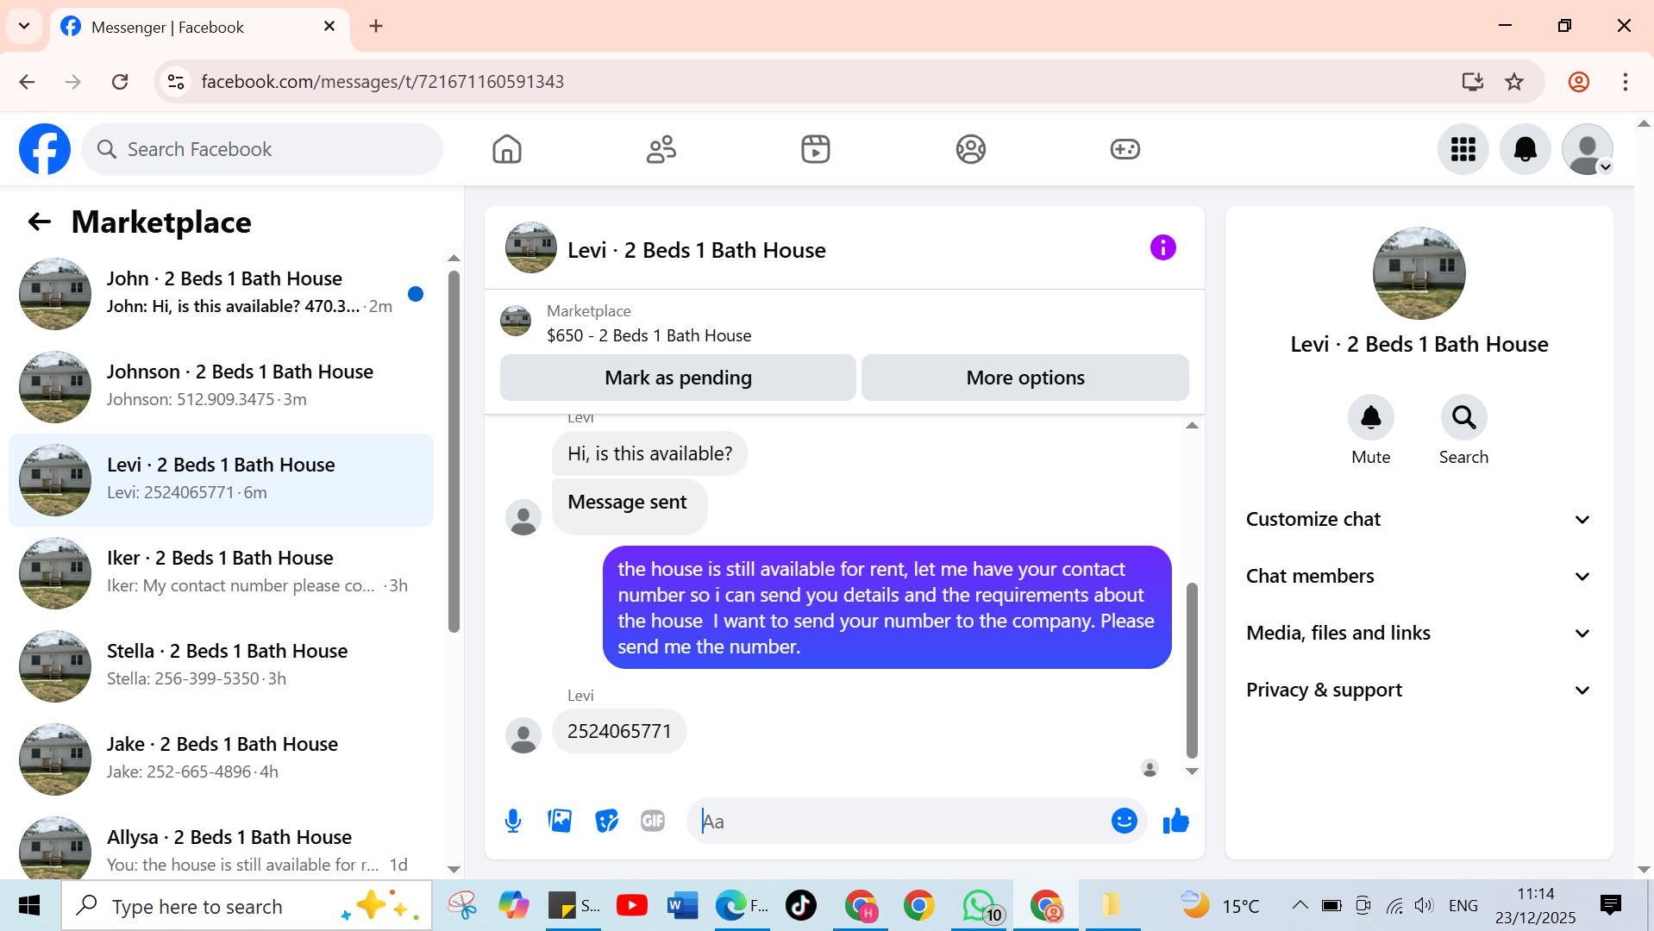The width and height of the screenshot is (1654, 931).
Task: Open the Facebook menu grid icon
Action: pyautogui.click(x=1463, y=149)
